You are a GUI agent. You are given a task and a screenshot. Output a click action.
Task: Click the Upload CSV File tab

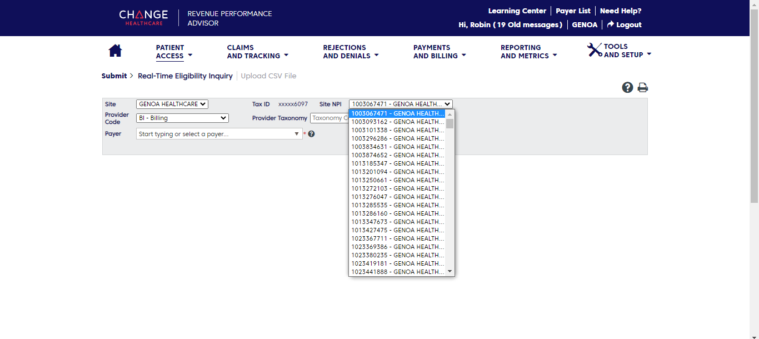(x=268, y=76)
